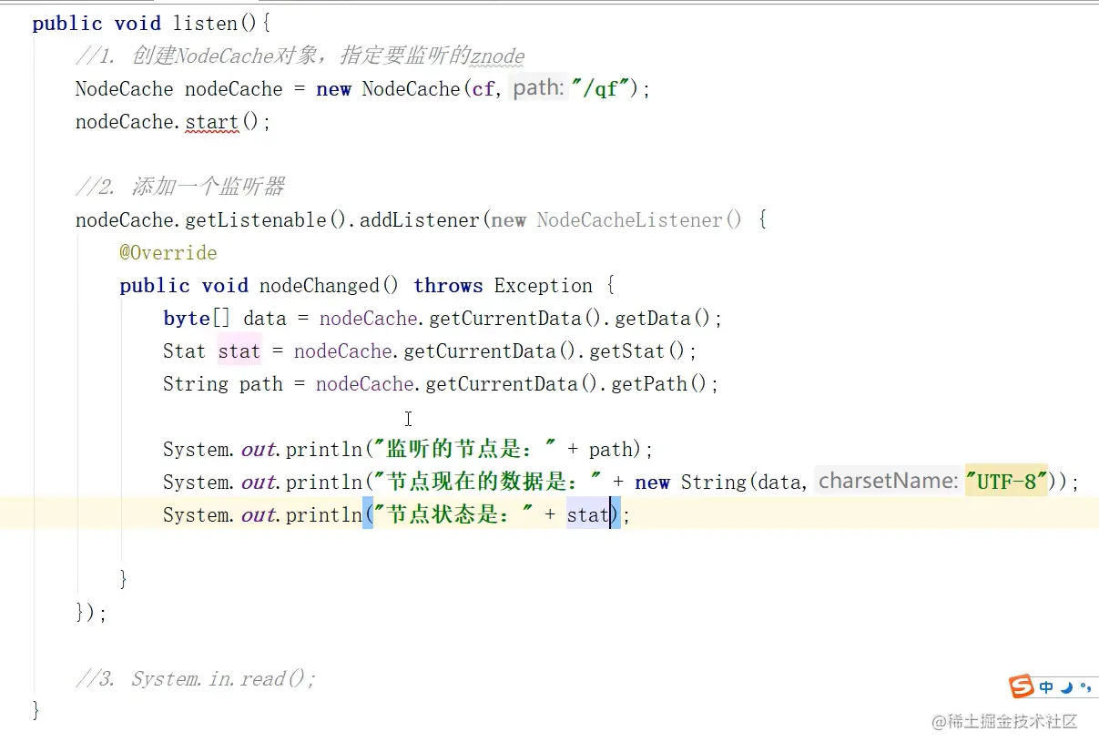Screen dimensions: 1099x752
Task: Click the highlighted closing parenthesis after stat
Action: point(616,515)
